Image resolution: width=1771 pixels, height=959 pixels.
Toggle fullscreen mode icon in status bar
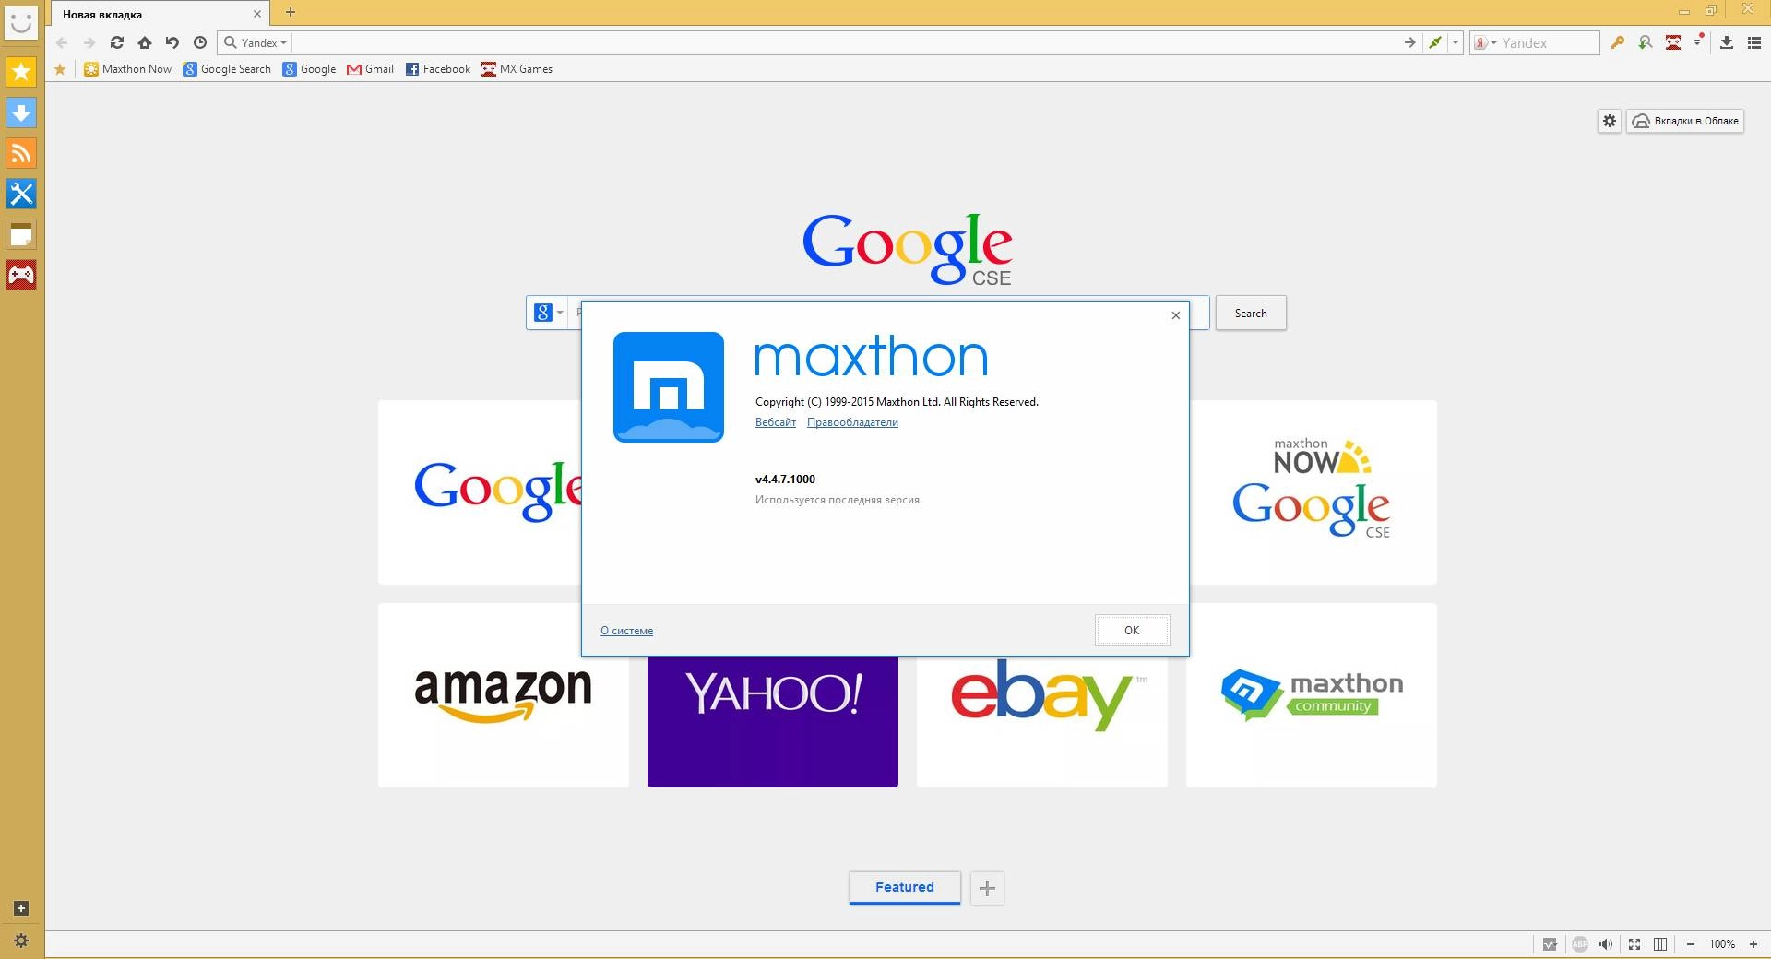[x=1634, y=944]
